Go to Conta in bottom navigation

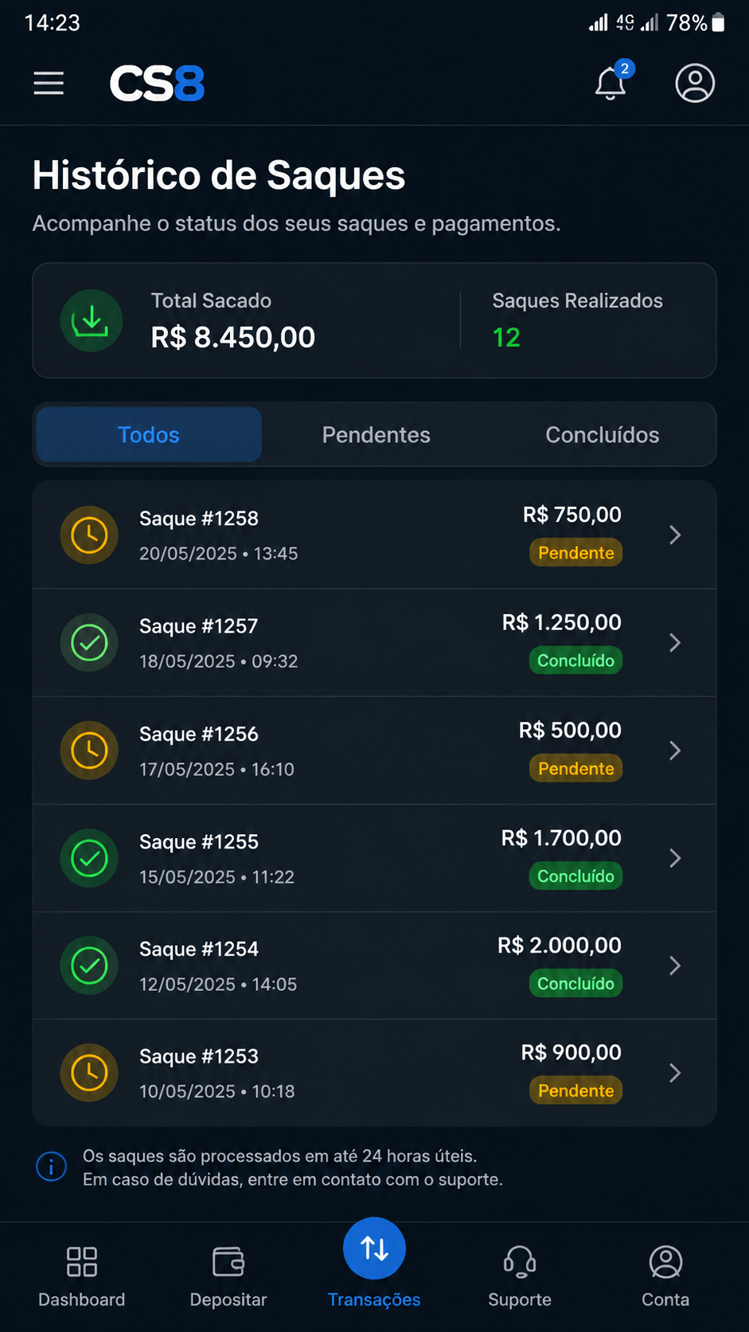click(x=665, y=1276)
